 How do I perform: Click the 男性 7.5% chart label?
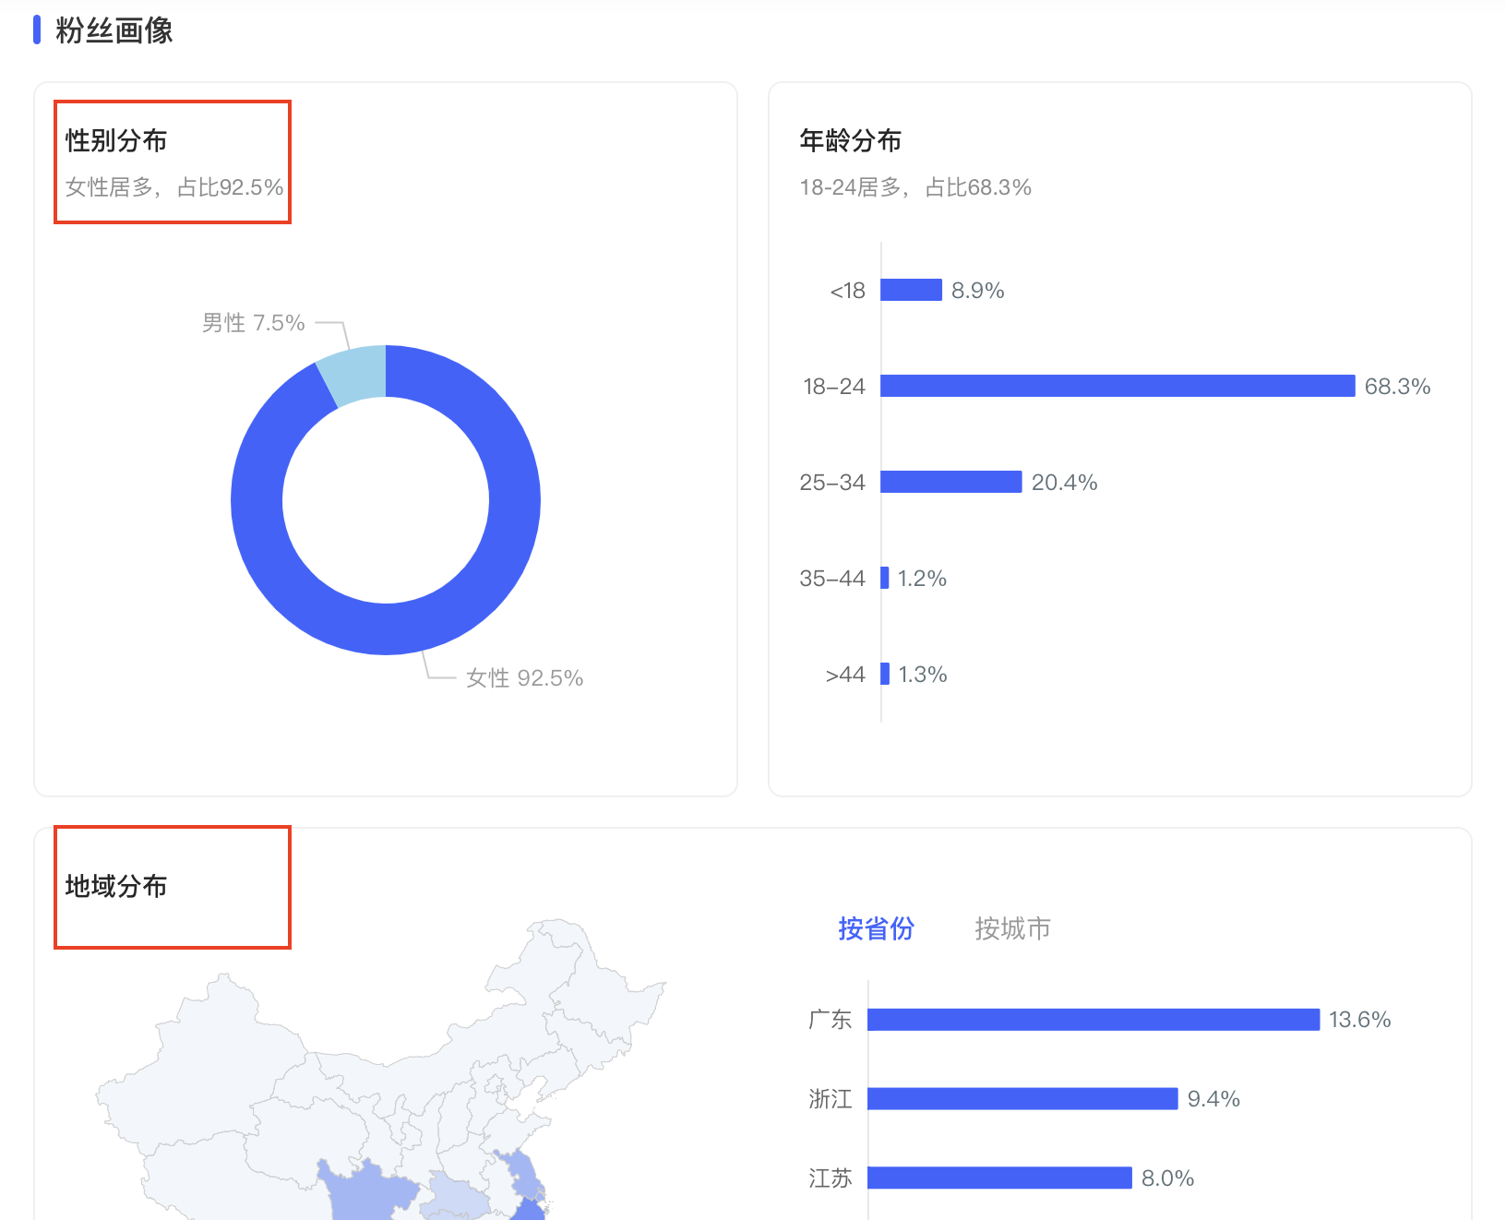(253, 323)
